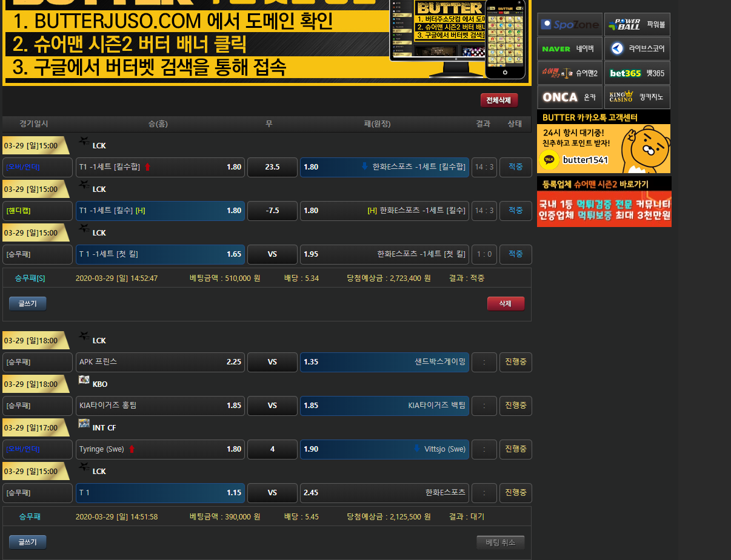The height and width of the screenshot is (560, 731).
Task: Open the Superman2 shortcut
Action: tap(569, 73)
